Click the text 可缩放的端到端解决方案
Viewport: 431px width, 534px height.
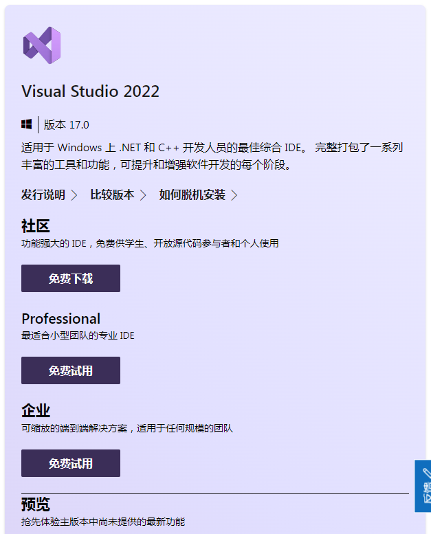[x=74, y=428]
